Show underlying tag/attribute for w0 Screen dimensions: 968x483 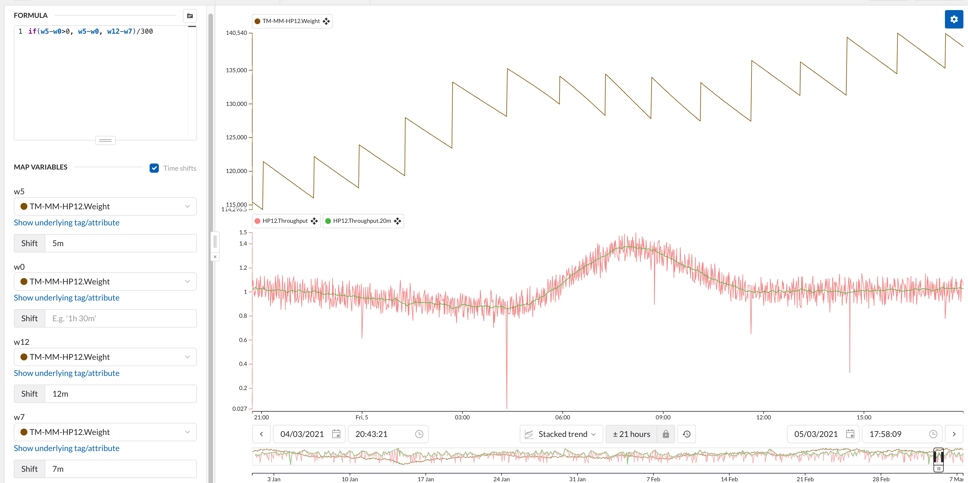[x=67, y=298]
